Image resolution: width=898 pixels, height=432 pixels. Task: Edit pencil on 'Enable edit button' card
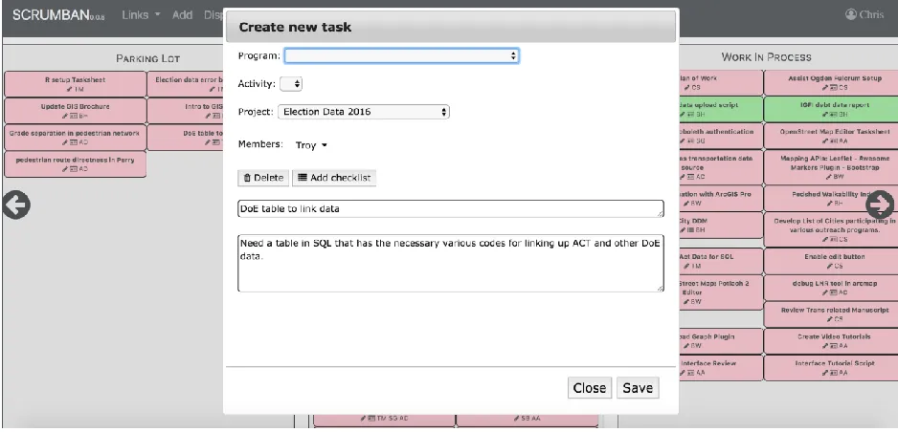tap(829, 266)
